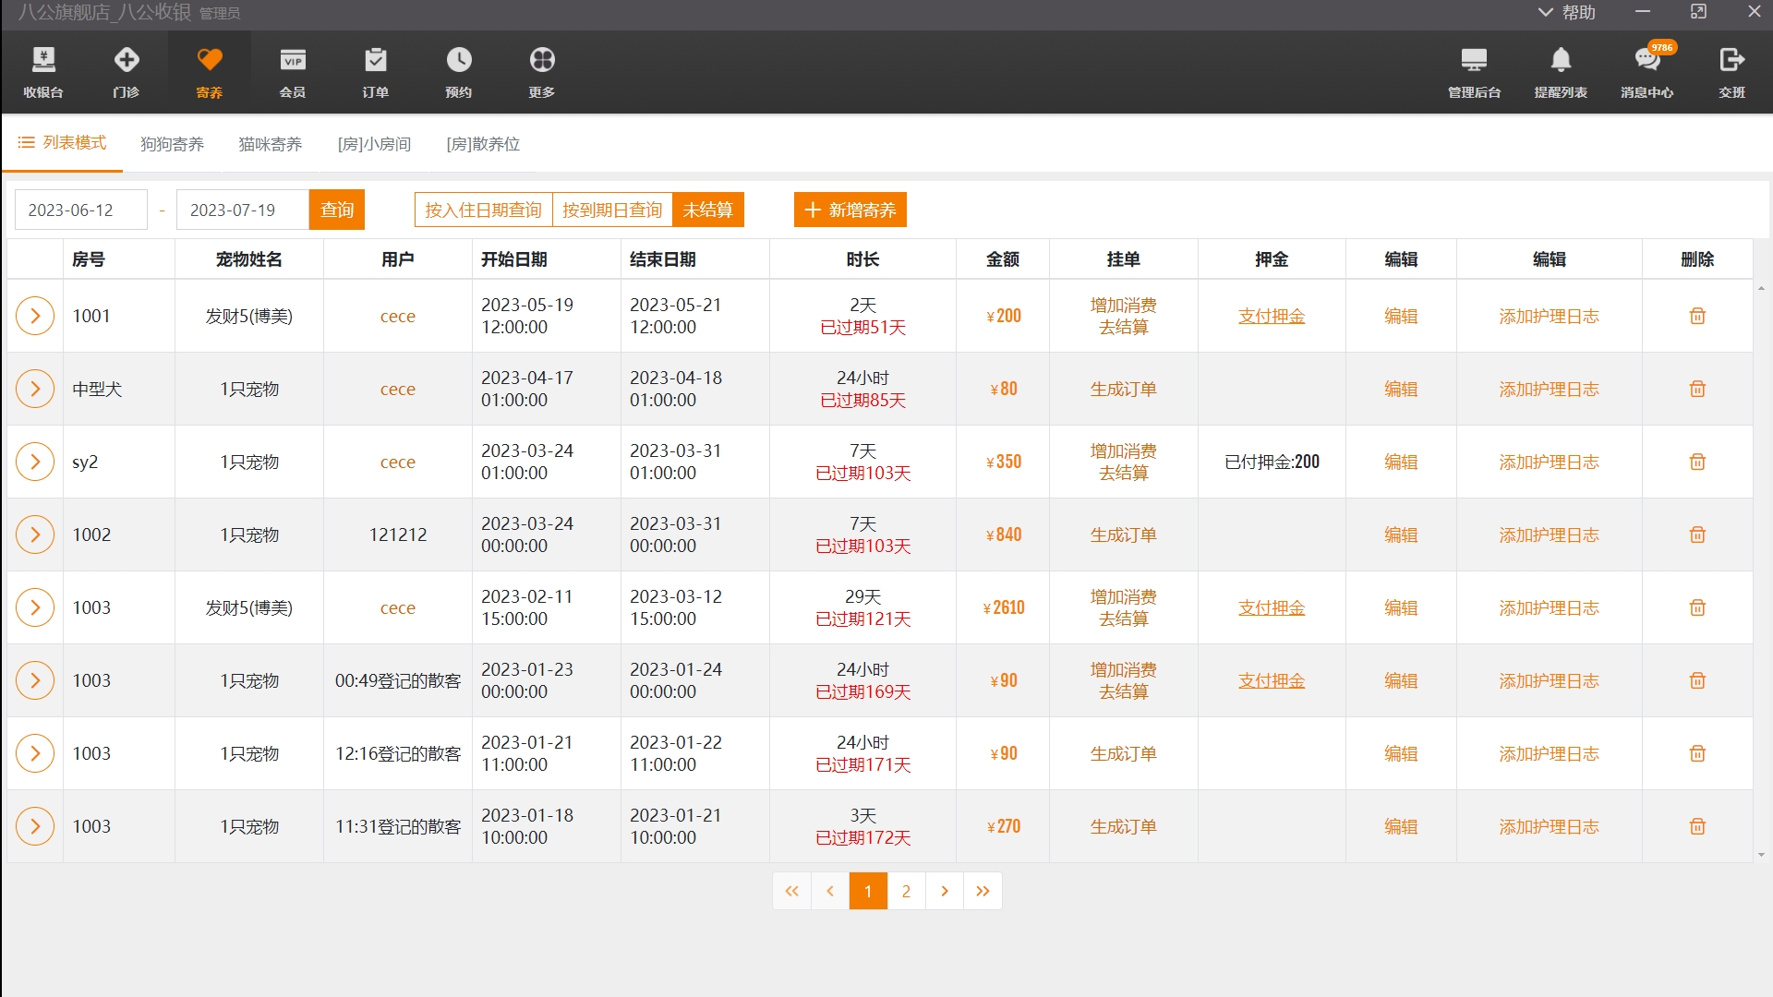Viewport: 1773px width, 997px height.
Task: Click 生成订单 for room 1002
Action: tap(1123, 535)
